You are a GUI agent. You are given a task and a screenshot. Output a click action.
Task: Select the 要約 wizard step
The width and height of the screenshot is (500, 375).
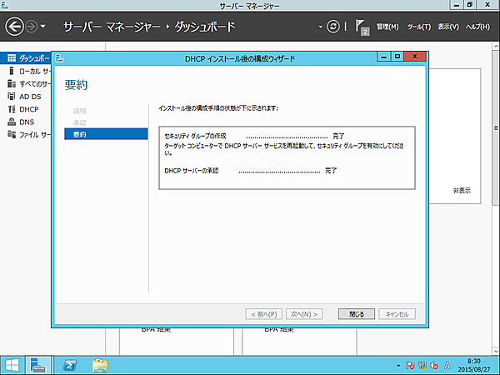[x=106, y=134]
